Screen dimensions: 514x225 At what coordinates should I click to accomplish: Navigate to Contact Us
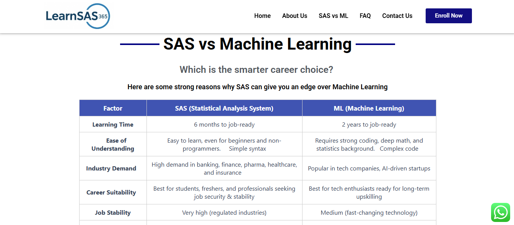point(397,16)
